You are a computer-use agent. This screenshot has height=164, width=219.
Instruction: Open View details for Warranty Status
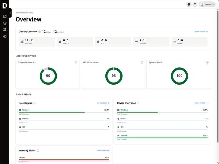[103, 151]
